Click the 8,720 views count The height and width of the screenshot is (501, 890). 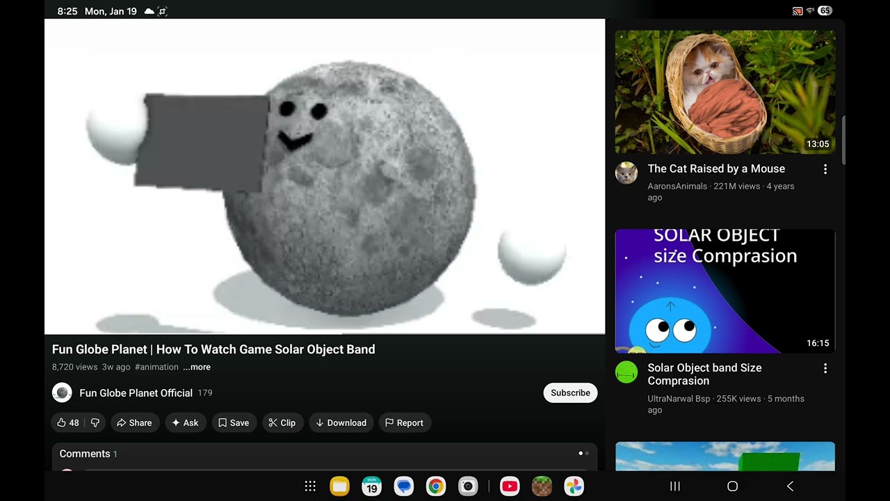[74, 367]
